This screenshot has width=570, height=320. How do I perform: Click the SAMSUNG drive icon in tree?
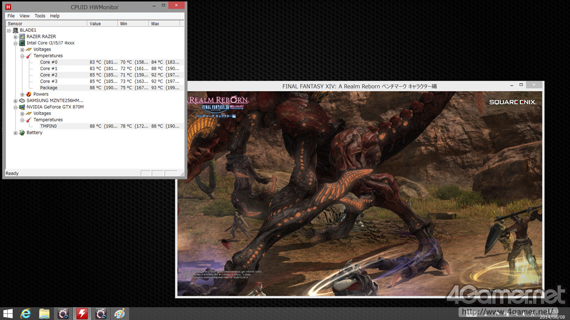tap(22, 101)
